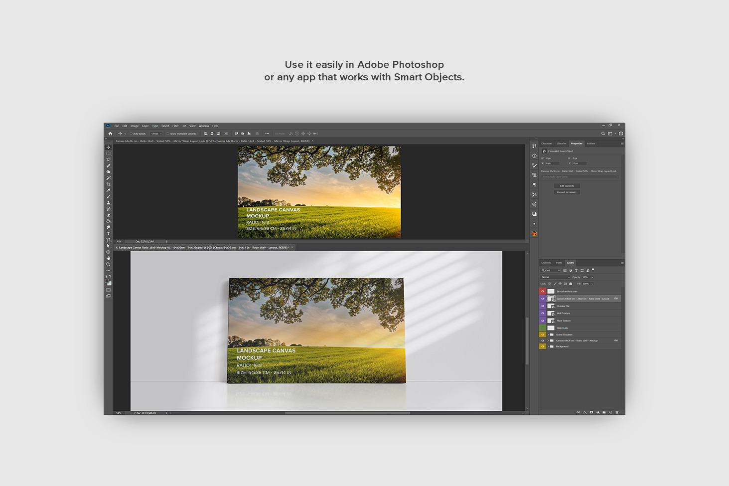
Task: Switch to the Channels tab
Action: pos(546,263)
